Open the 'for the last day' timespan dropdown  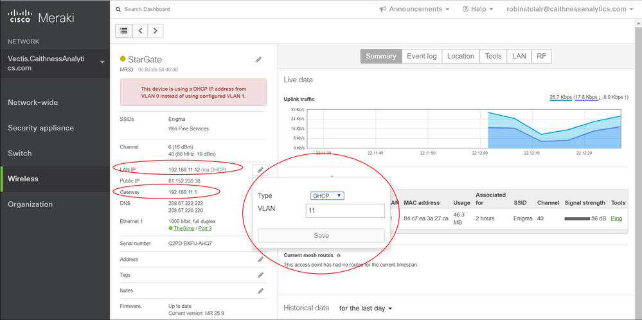(x=366, y=308)
